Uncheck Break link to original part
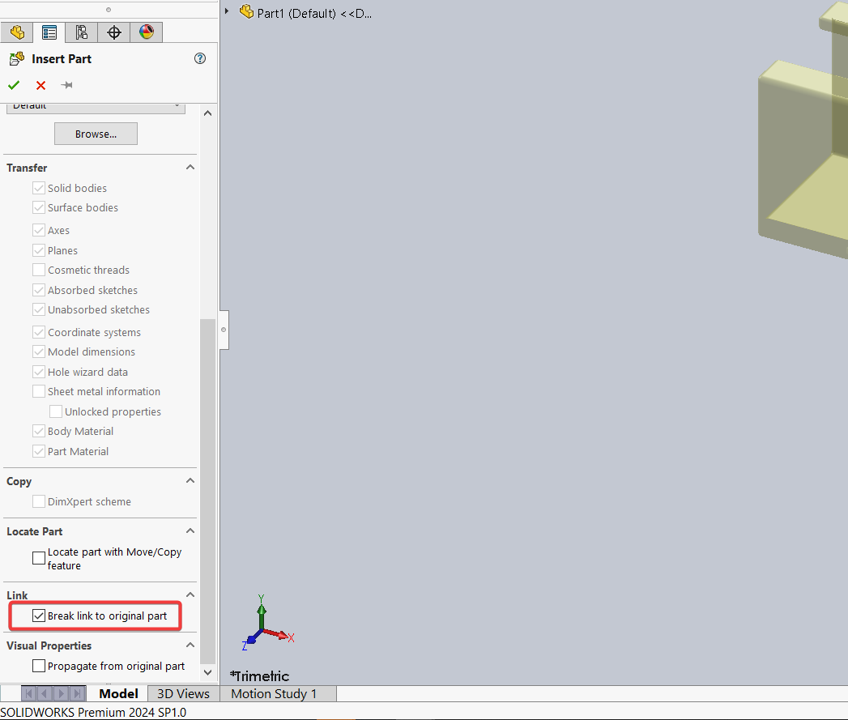This screenshot has width=848, height=720. (39, 616)
